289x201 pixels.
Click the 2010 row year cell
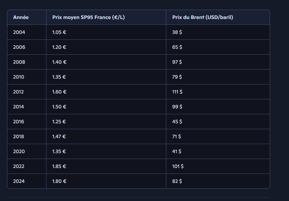(x=19, y=77)
